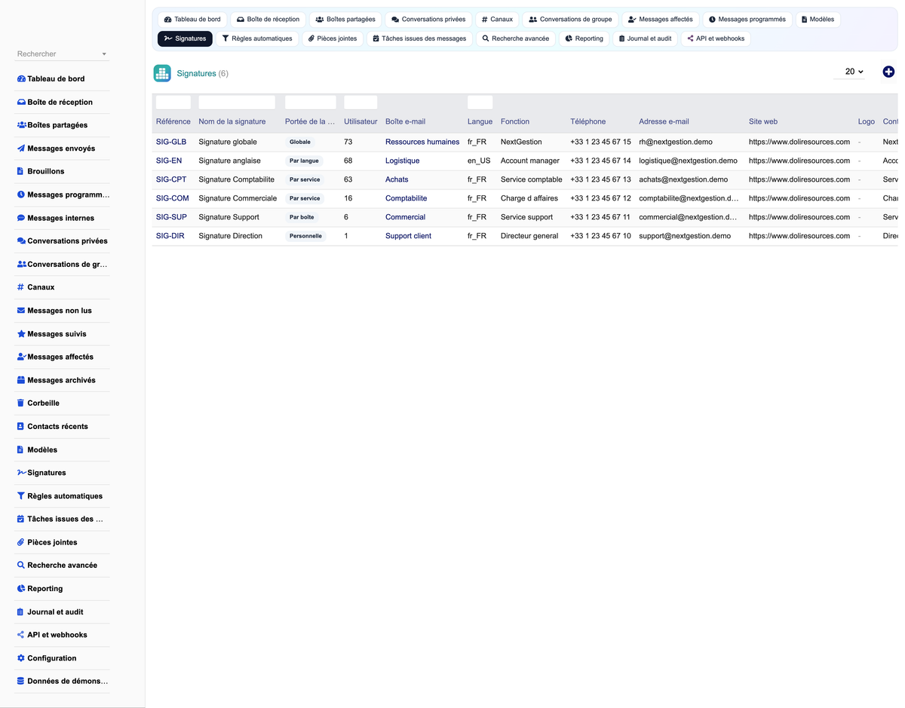Click the Pièces jointes paperclip icon in sidebar

tap(20, 542)
